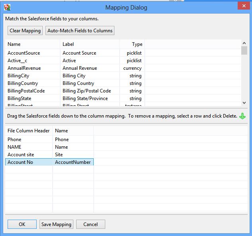Sort fields by the Type column header

pyautogui.click(x=132, y=44)
